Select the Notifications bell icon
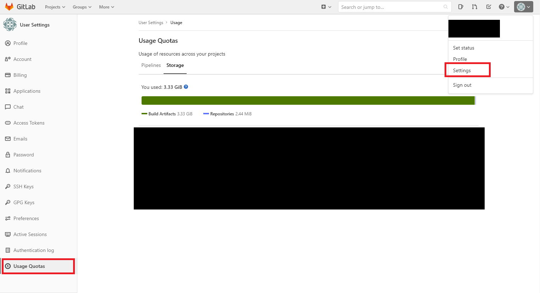The image size is (540, 293). [7, 171]
